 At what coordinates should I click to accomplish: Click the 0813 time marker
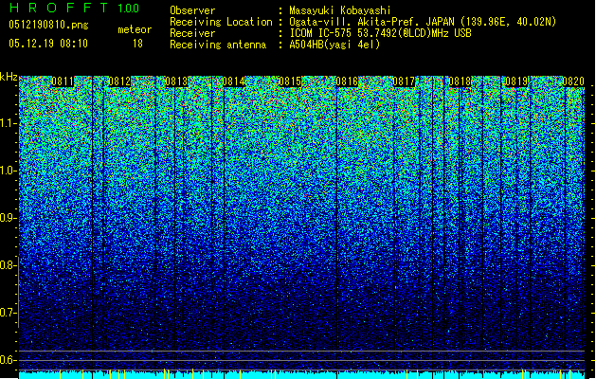(176, 81)
